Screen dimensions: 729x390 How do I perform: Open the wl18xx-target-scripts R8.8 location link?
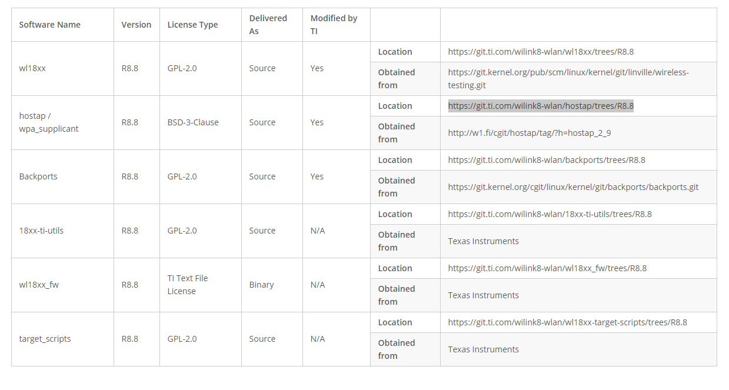click(x=567, y=322)
